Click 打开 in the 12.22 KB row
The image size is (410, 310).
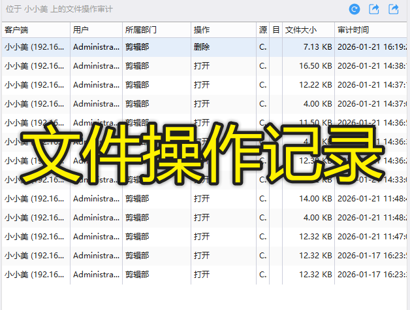[x=202, y=85]
